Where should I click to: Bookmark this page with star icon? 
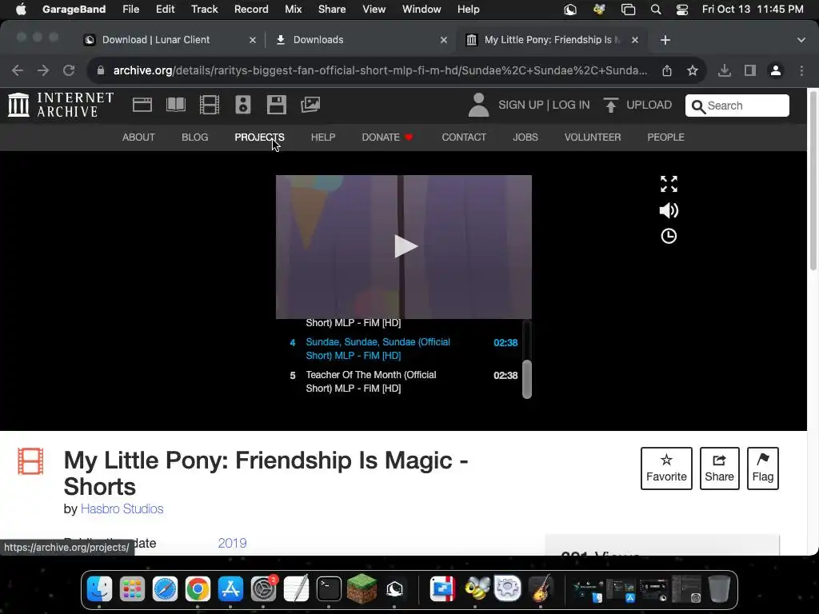click(693, 70)
